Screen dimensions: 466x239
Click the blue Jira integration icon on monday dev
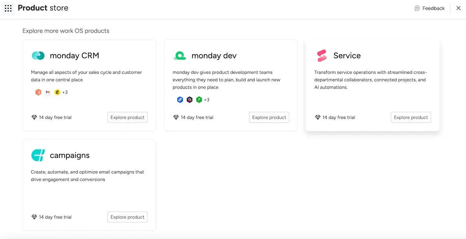coord(180,100)
